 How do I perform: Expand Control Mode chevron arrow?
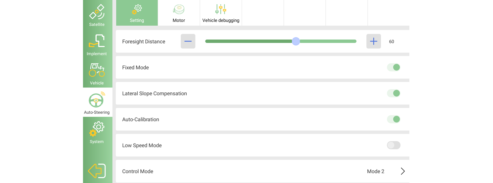[403, 171]
